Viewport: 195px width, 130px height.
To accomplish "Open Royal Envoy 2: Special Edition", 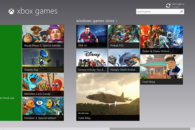I will (x=43, y=36).
